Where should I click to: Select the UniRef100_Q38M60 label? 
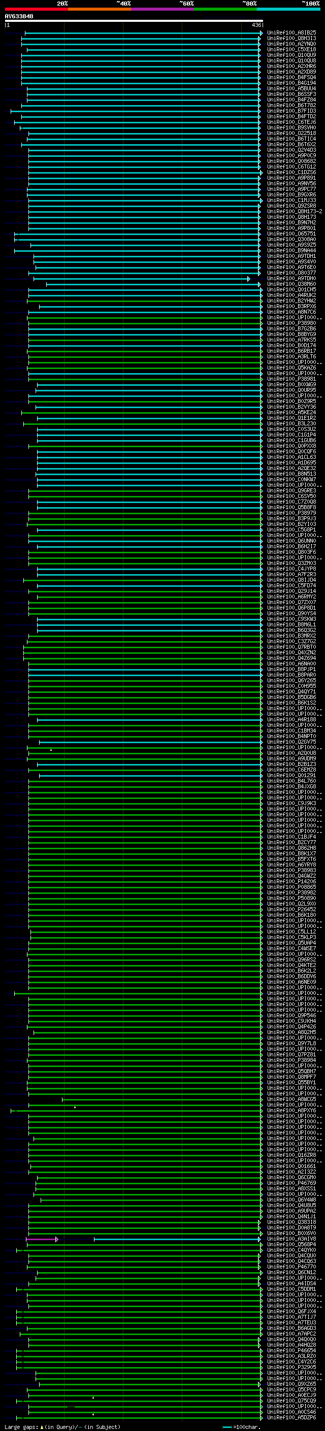click(291, 284)
